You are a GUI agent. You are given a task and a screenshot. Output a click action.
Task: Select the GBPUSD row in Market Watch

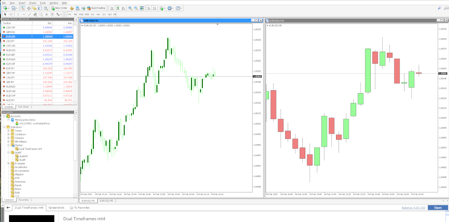pyautogui.click(x=37, y=32)
